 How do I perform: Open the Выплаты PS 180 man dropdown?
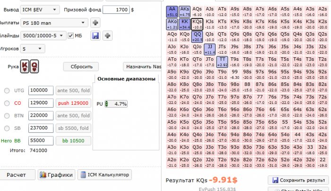(x=54, y=23)
